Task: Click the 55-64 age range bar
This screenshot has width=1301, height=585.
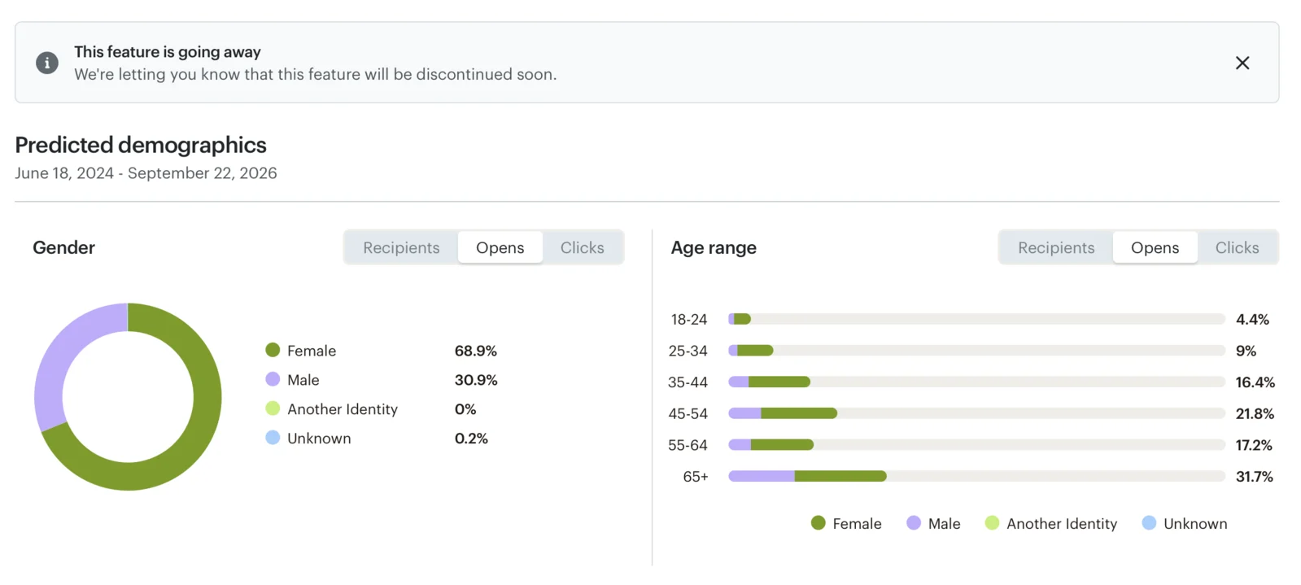Action: click(x=976, y=445)
